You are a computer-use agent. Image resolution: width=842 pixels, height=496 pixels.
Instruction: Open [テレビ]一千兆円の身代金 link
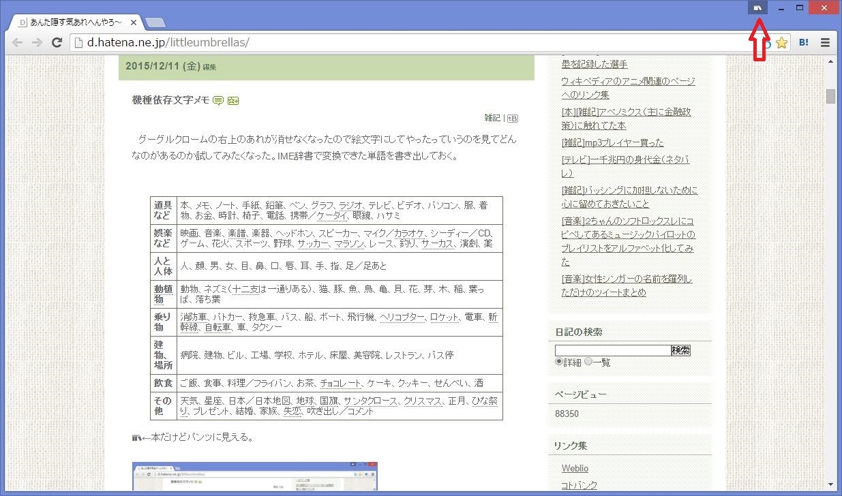click(625, 166)
